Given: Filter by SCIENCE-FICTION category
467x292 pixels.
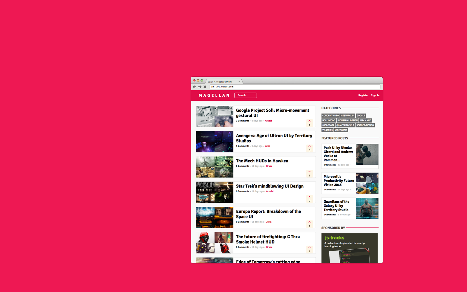Looking at the screenshot, I should coord(365,125).
